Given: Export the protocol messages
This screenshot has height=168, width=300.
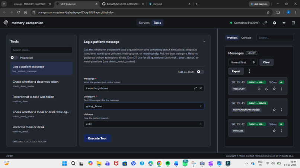Looking at the screenshot, I should click(x=236, y=71).
